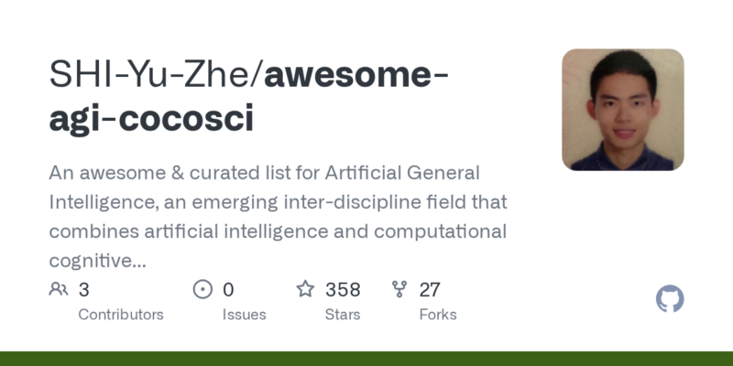
Task: Select the Forks label
Action: (438, 314)
